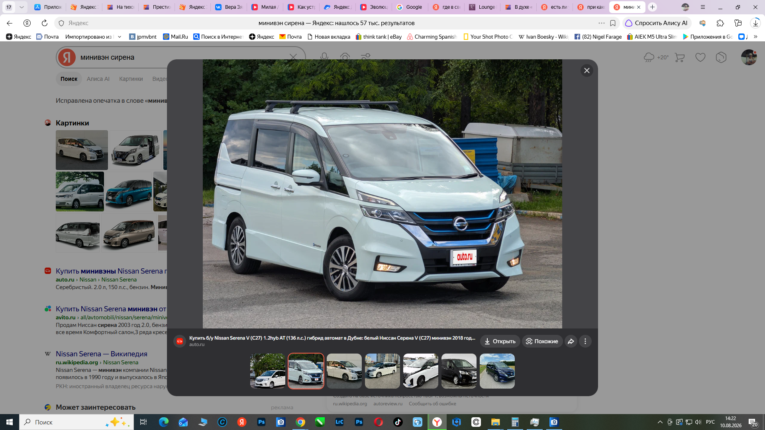Reload the current page

click(x=44, y=23)
